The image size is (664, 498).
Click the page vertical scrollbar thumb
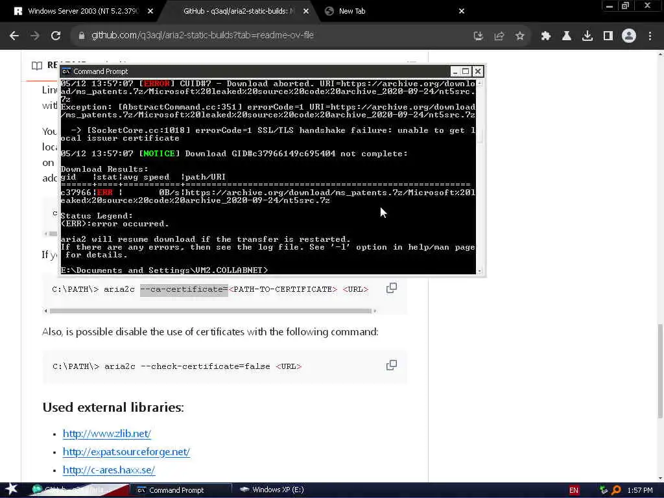tap(660, 371)
